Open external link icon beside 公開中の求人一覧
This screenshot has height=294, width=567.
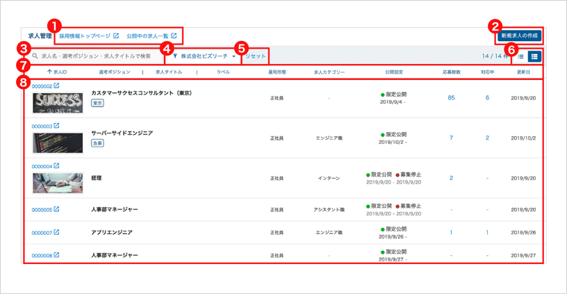point(174,36)
